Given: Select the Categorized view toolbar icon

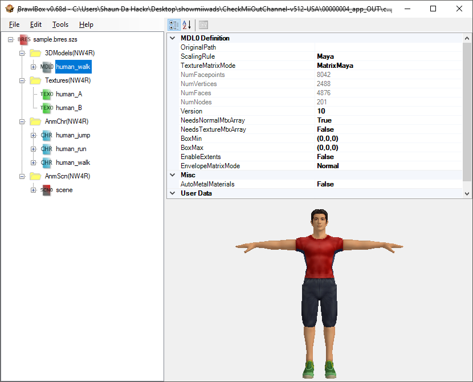Looking at the screenshot, I should pyautogui.click(x=174, y=25).
